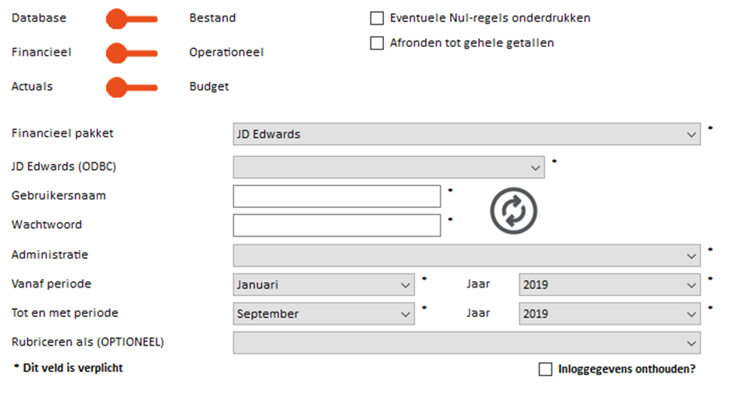Focus the Wachtwoord input field

[x=336, y=225]
